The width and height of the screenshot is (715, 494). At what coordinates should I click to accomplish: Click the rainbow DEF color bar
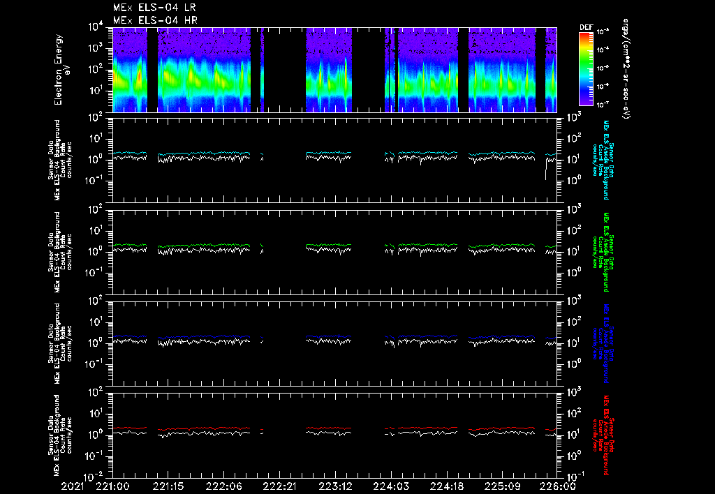click(x=586, y=69)
